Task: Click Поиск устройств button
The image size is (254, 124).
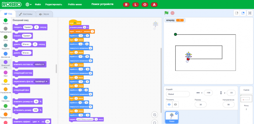Action: tap(102, 4)
